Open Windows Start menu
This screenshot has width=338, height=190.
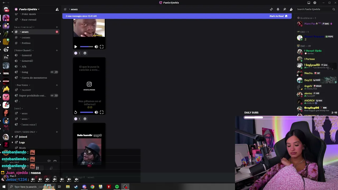[x=4, y=187]
